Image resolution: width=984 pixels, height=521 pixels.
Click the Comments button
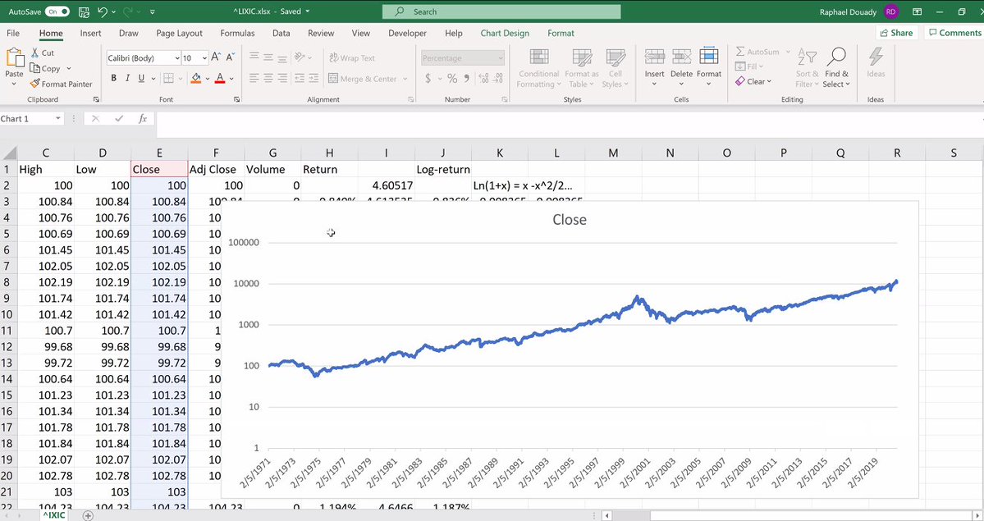[955, 33]
